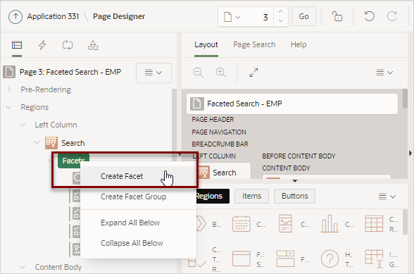Choose Collapse All Below

138,243
